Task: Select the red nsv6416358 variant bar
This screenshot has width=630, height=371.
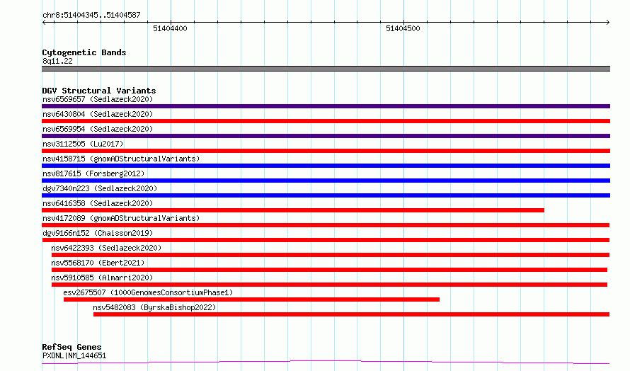Action: (x=293, y=210)
